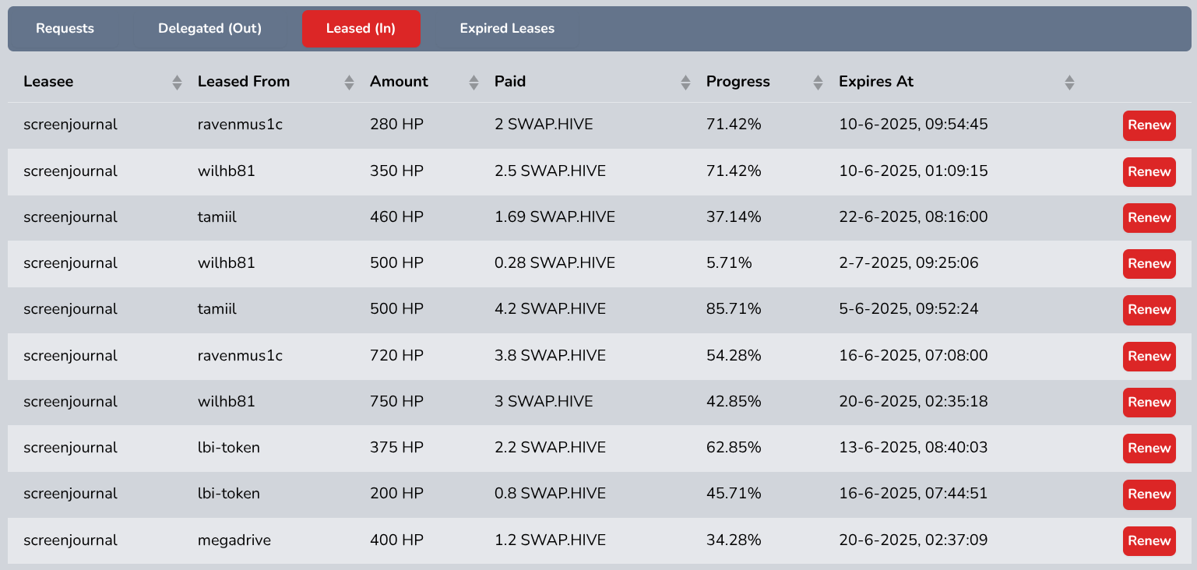Switch to Delegated (Out) tab
This screenshot has width=1197, height=570.
pyautogui.click(x=209, y=29)
